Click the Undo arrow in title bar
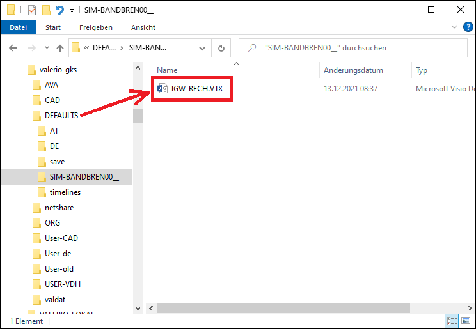 [x=59, y=10]
